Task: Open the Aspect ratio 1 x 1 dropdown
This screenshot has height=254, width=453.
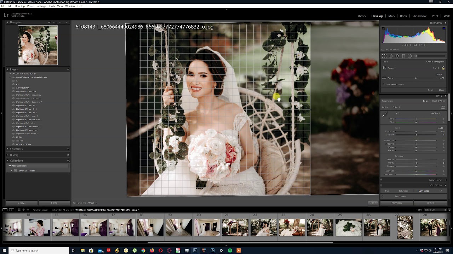Action: click(x=437, y=68)
